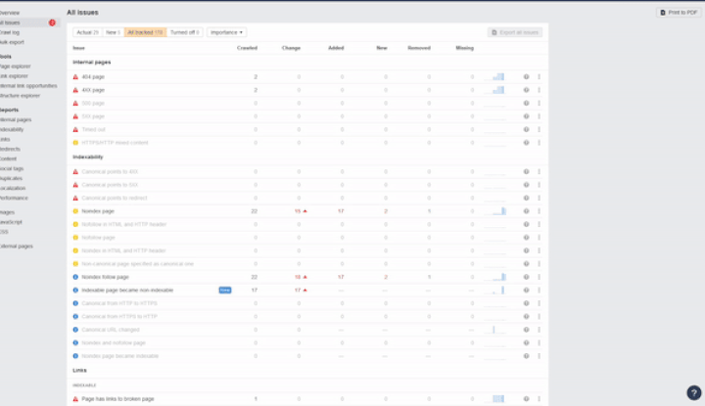Open three-dot menu for Timed out row

click(539, 129)
